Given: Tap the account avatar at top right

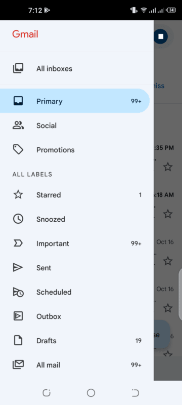Looking at the screenshot, I should click(161, 36).
